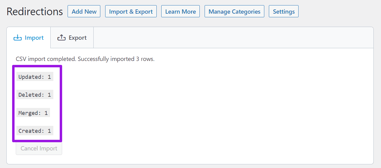Click the number 1 after Created
381x168 pixels.
[x=49, y=131]
